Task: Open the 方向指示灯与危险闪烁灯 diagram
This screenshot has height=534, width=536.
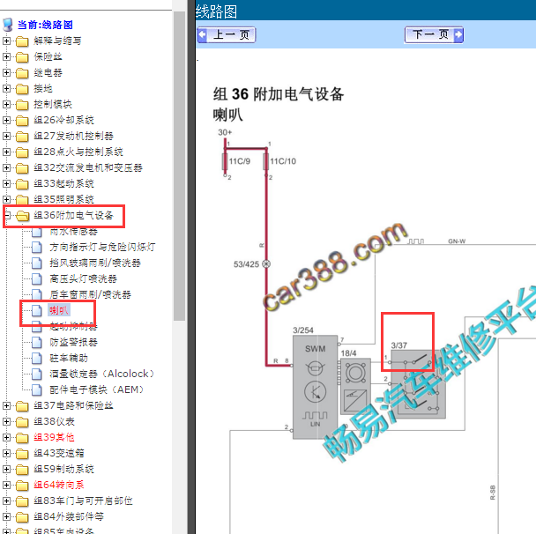Action: point(102,248)
